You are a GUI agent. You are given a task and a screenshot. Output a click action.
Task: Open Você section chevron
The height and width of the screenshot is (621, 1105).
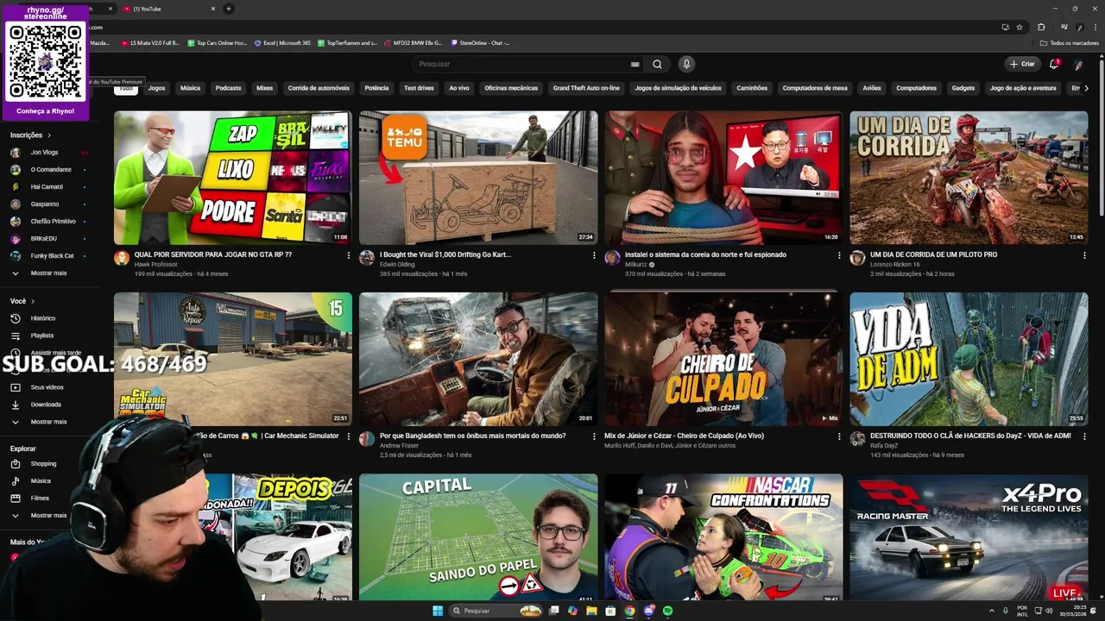(x=33, y=301)
